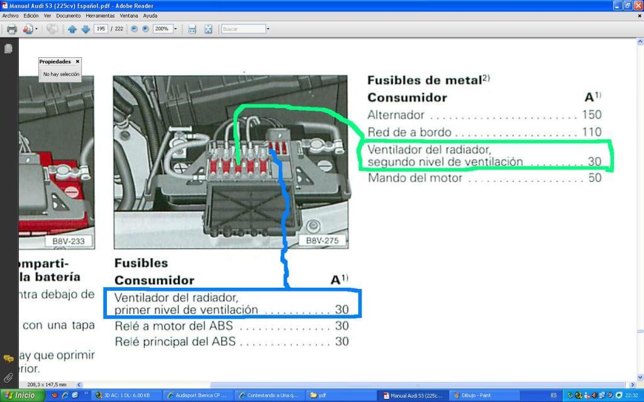Open the Herramientas menu
Screen dimensions: 644x402
[x=100, y=16]
